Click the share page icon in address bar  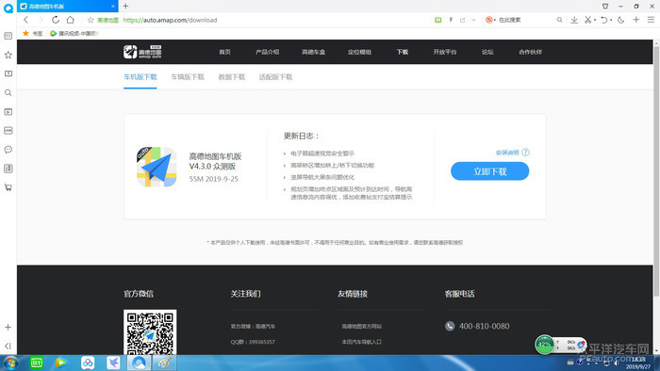(x=463, y=20)
